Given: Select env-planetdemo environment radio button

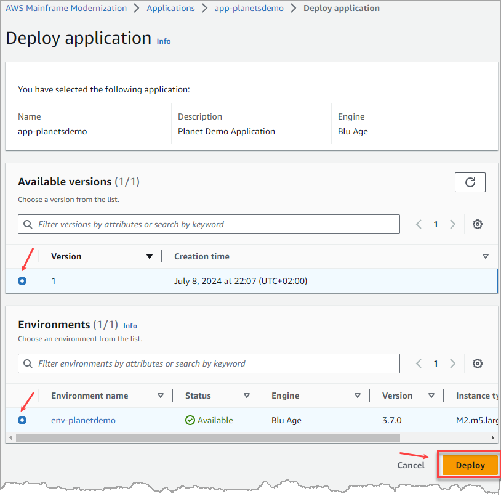Looking at the screenshot, I should click(x=22, y=420).
